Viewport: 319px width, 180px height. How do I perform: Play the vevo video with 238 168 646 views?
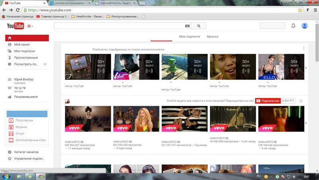pos(281,119)
